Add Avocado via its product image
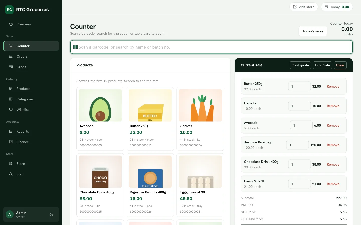This screenshot has height=225, width=361. (100, 105)
